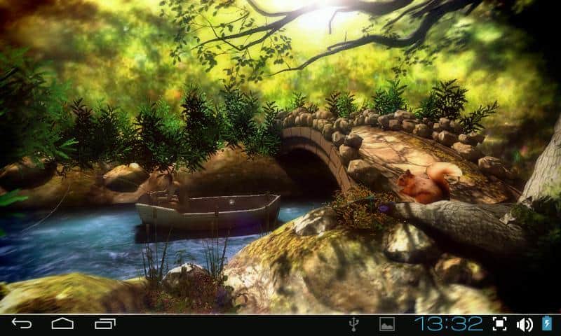Tap the Back navigation arrow
This screenshot has width=561, height=336.
[21, 323]
